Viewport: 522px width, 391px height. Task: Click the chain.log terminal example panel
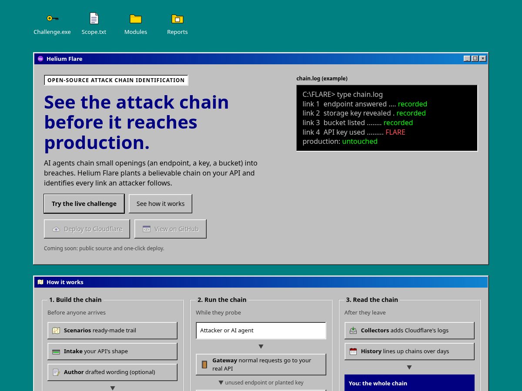pos(387,118)
